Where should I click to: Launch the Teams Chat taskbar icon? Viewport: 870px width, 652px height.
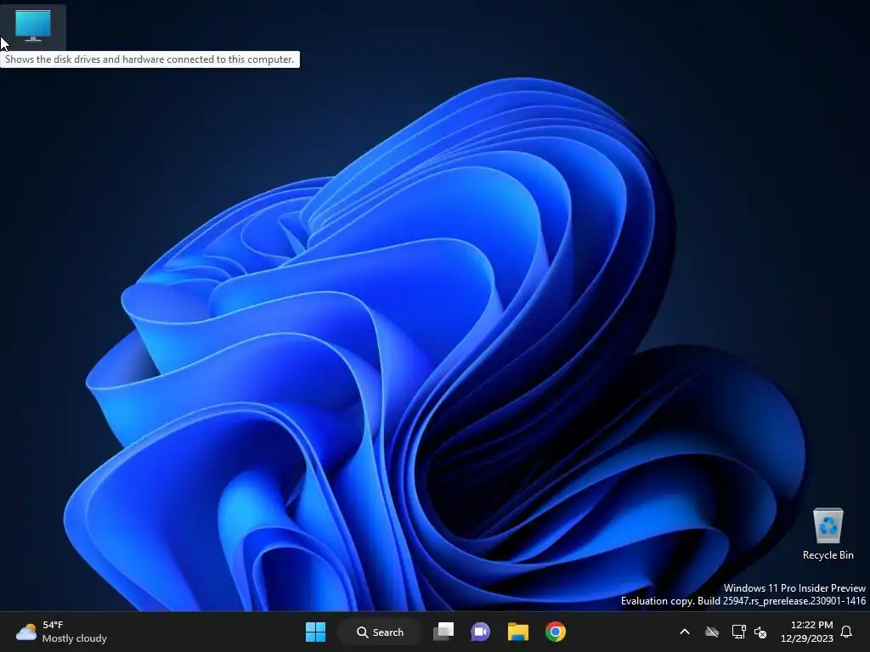tap(481, 632)
